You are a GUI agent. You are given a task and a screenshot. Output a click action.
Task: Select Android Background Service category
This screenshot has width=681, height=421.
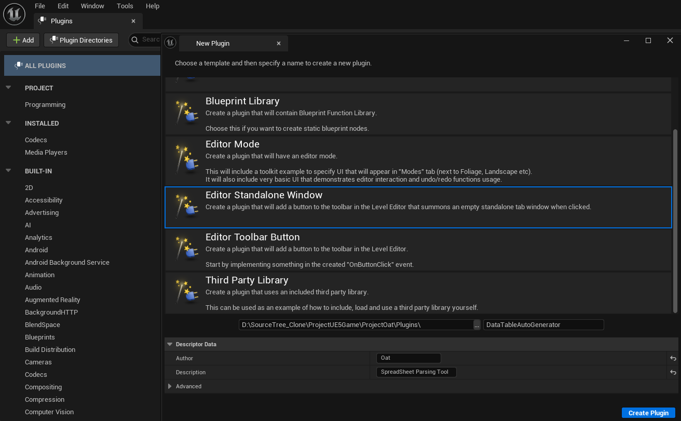pyautogui.click(x=67, y=262)
